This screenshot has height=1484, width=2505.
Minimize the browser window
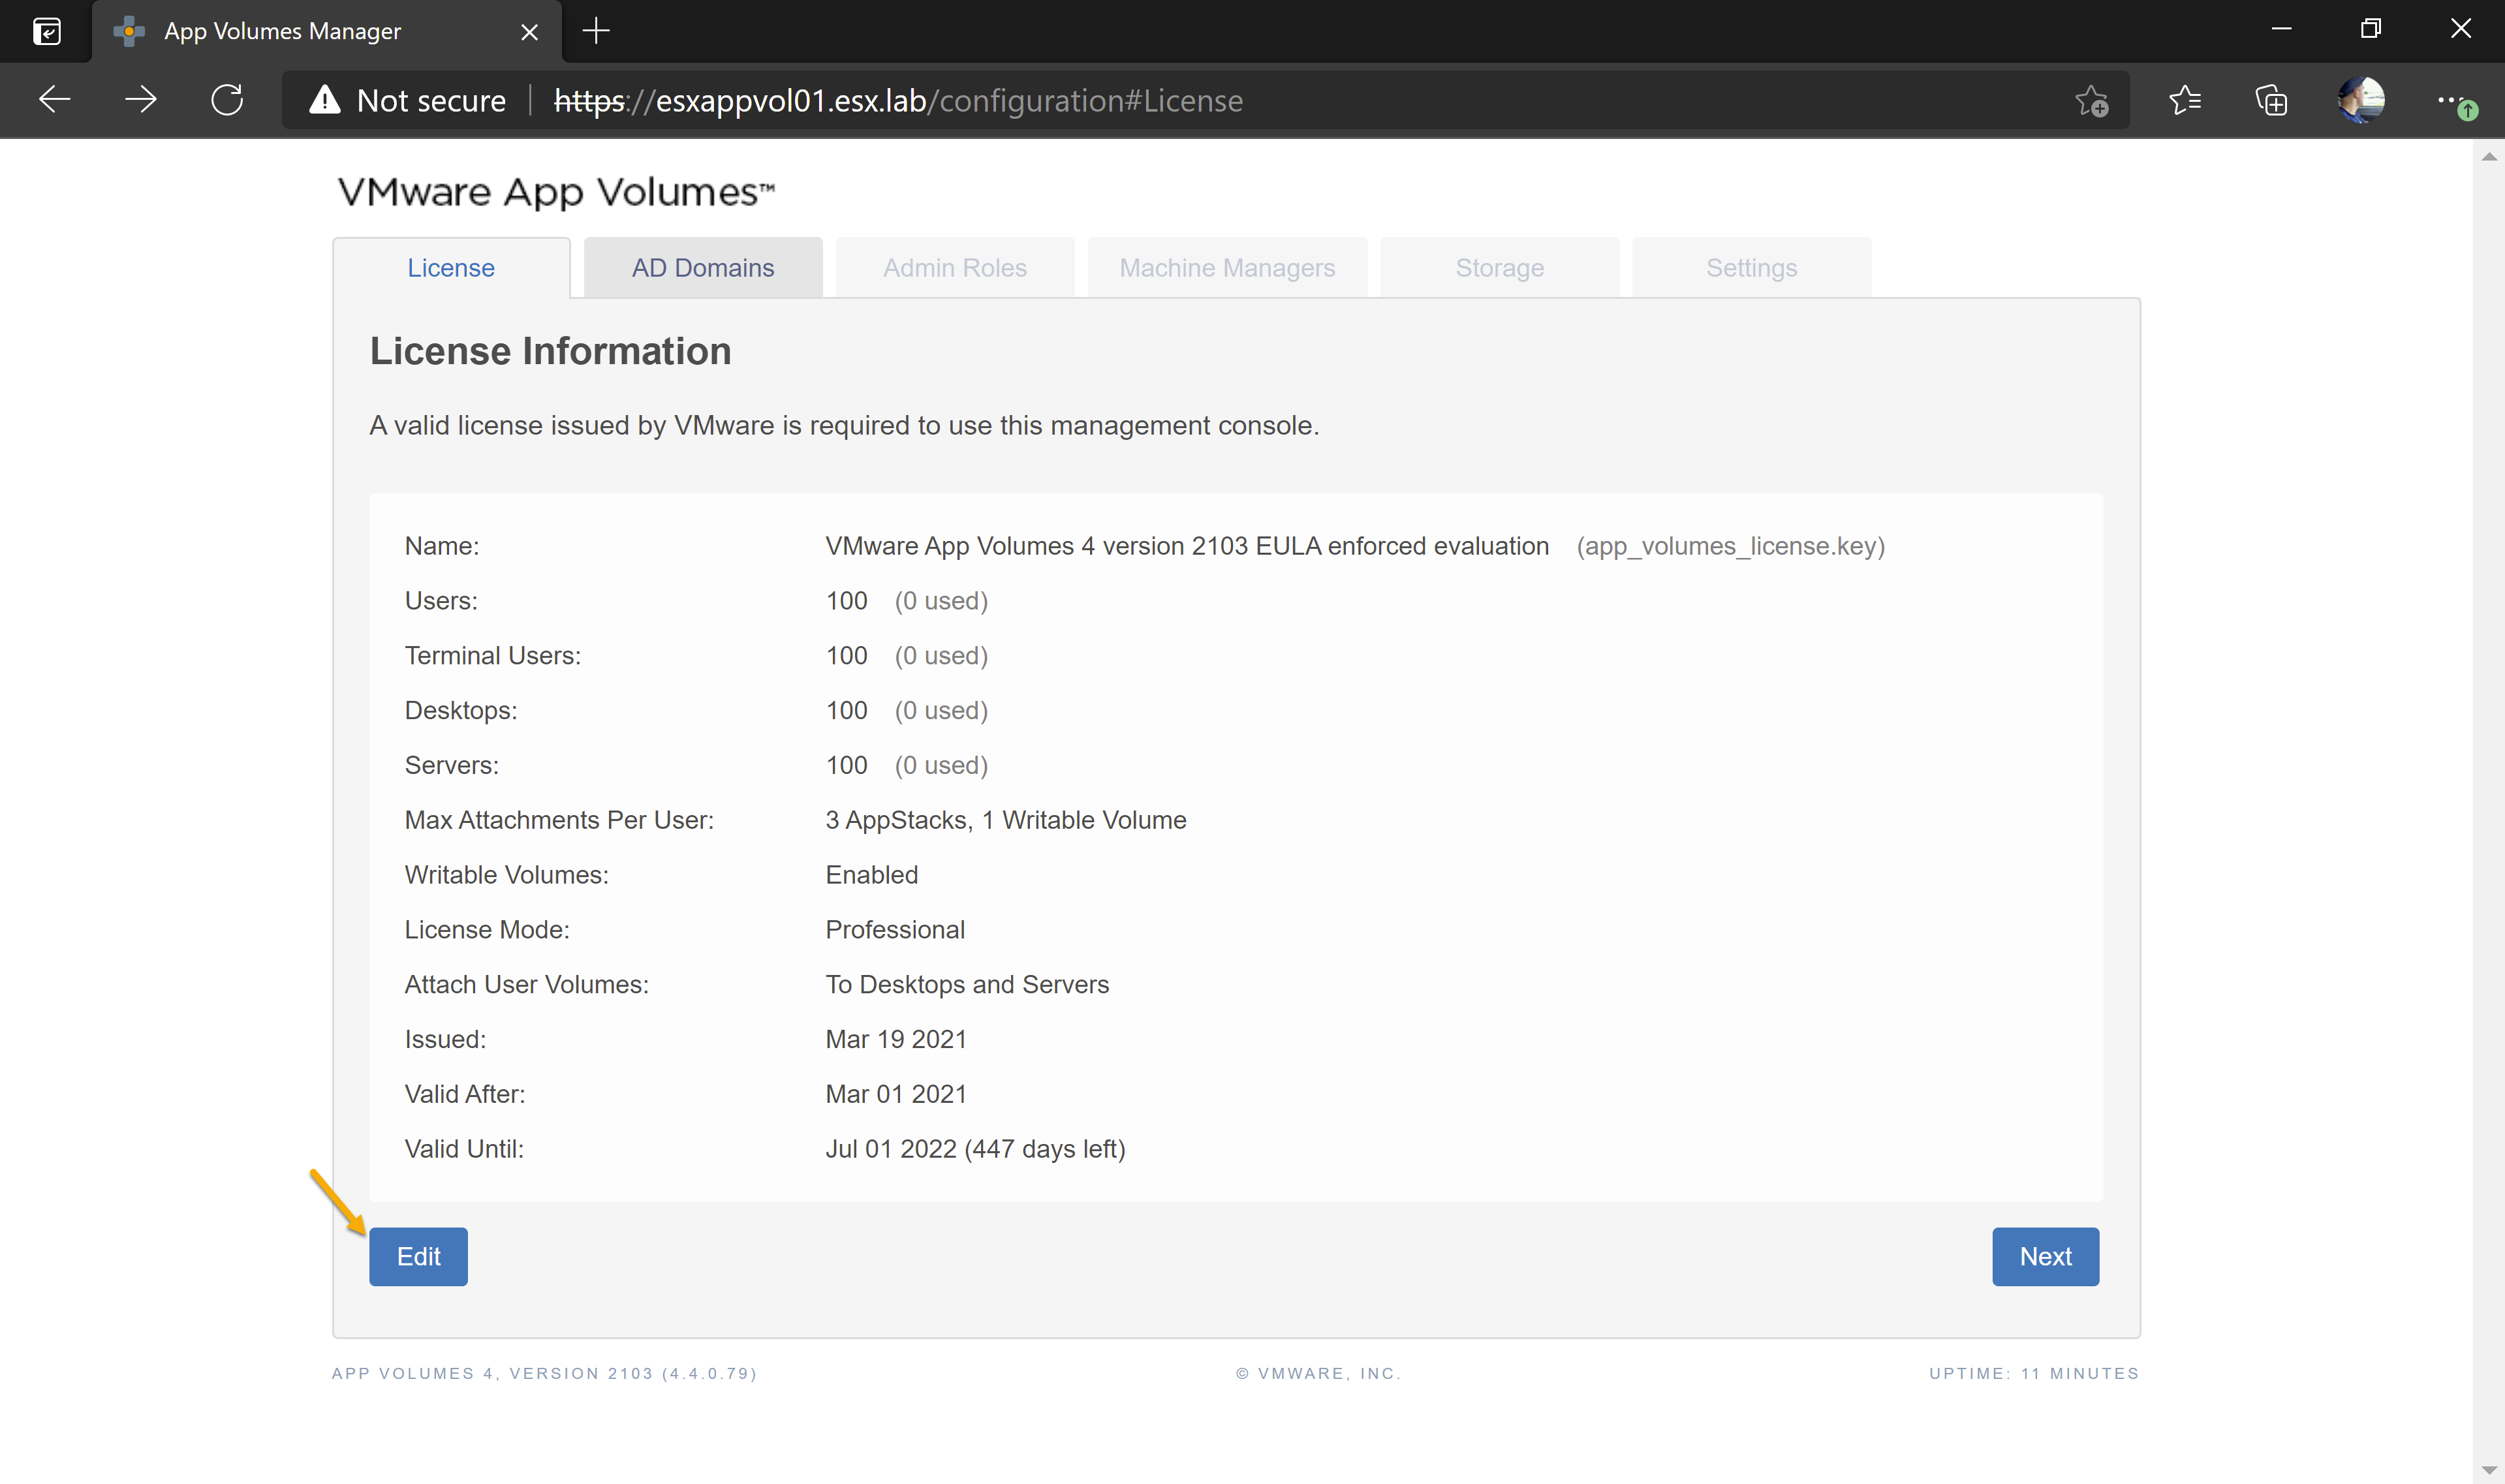tap(2281, 30)
